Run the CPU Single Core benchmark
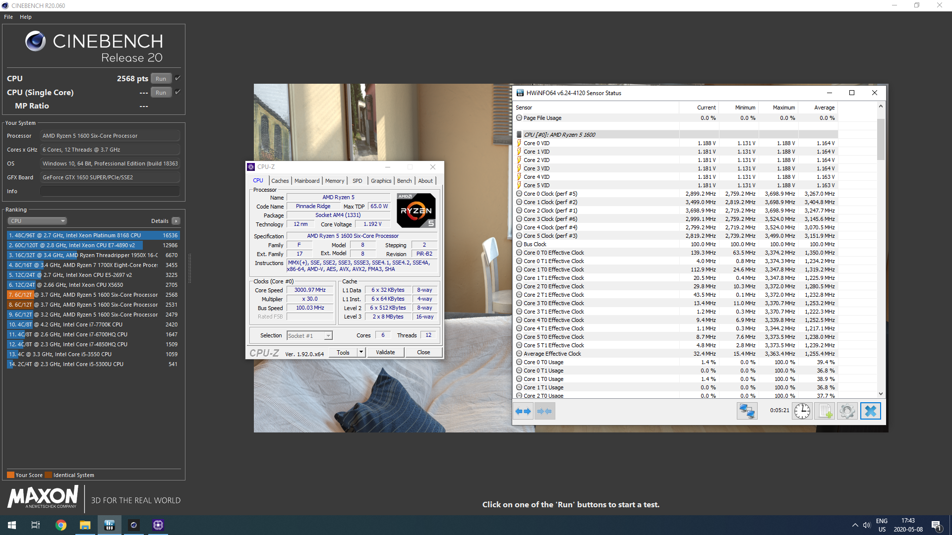The height and width of the screenshot is (535, 952). point(161,93)
